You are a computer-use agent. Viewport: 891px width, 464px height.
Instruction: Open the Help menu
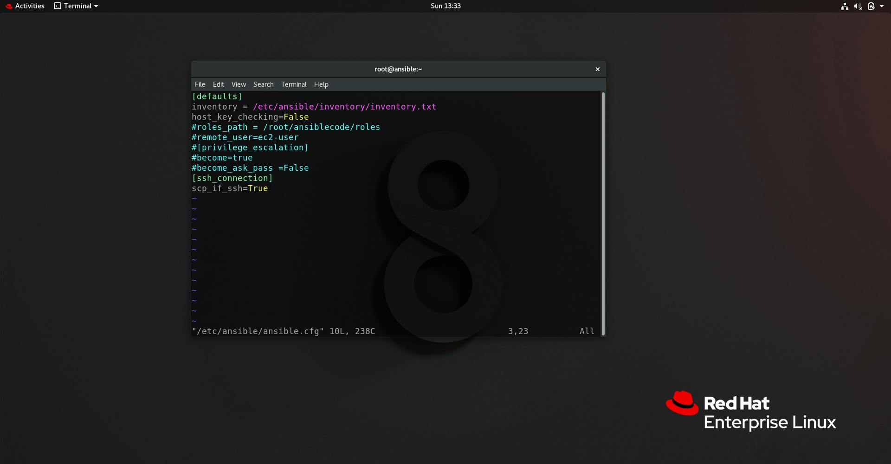[321, 84]
